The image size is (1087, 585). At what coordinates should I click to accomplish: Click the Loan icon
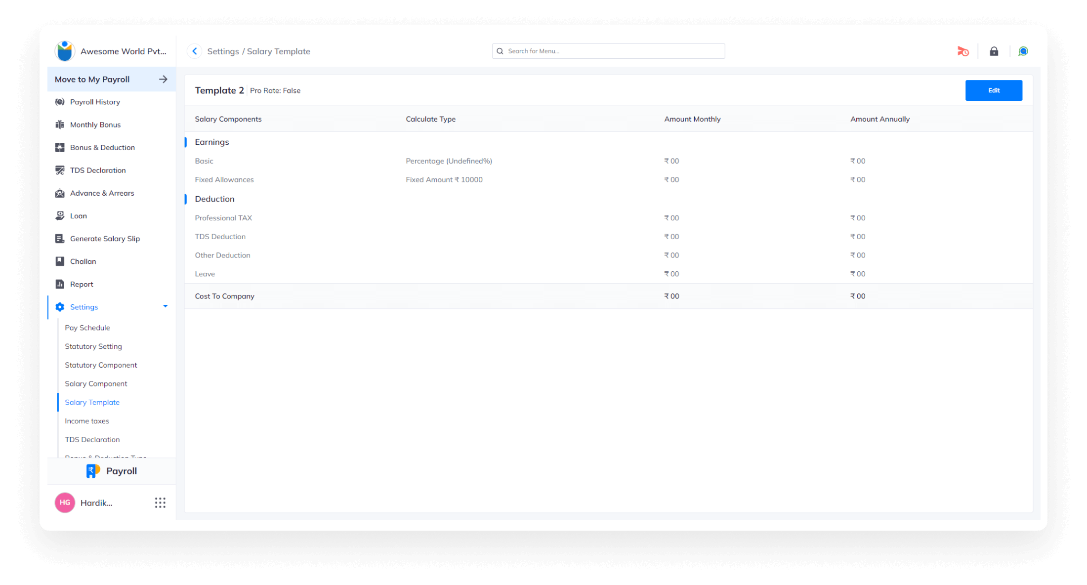pos(60,215)
